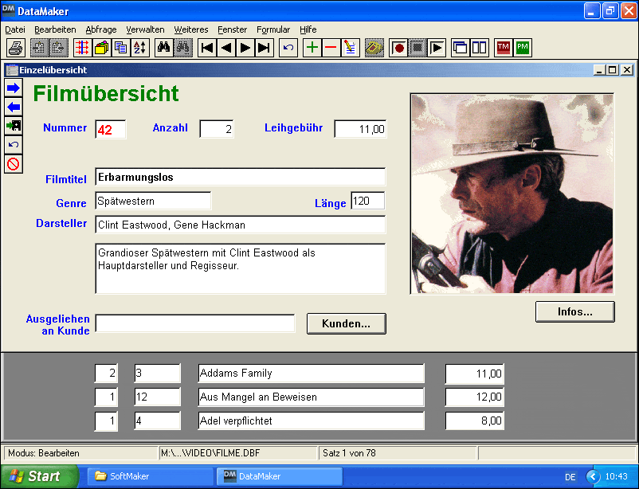Click the red cancel circle sidebar icon

[14, 164]
